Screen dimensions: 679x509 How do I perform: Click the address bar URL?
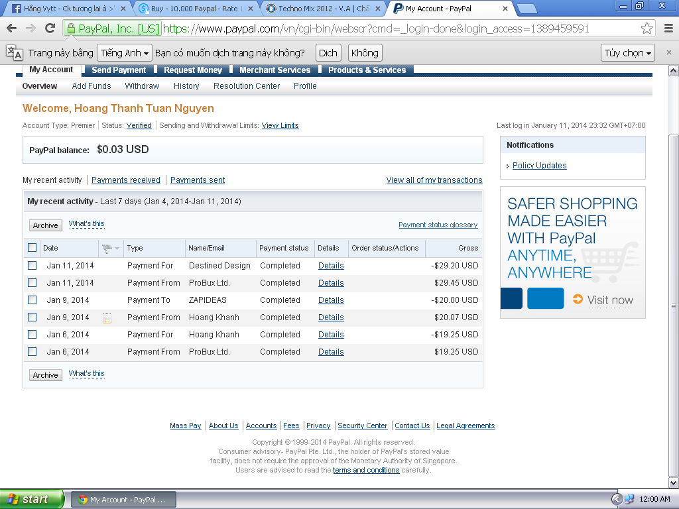tap(376, 28)
